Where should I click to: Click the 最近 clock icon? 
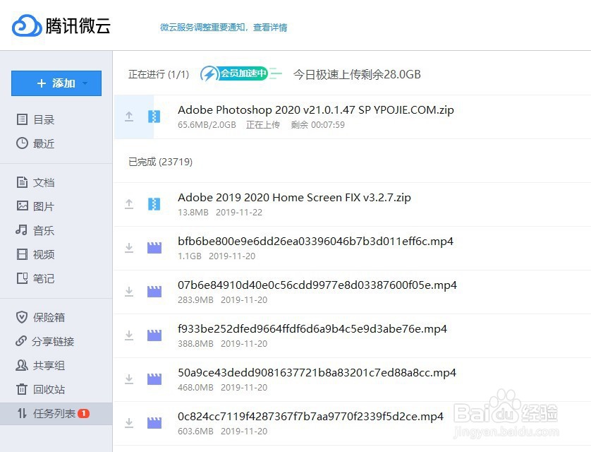[22, 143]
